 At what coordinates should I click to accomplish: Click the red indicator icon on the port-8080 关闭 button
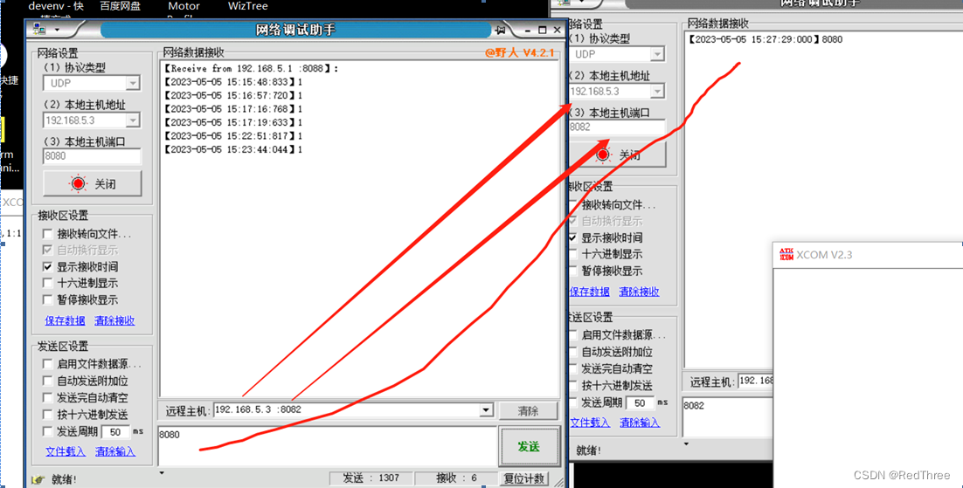pos(78,183)
